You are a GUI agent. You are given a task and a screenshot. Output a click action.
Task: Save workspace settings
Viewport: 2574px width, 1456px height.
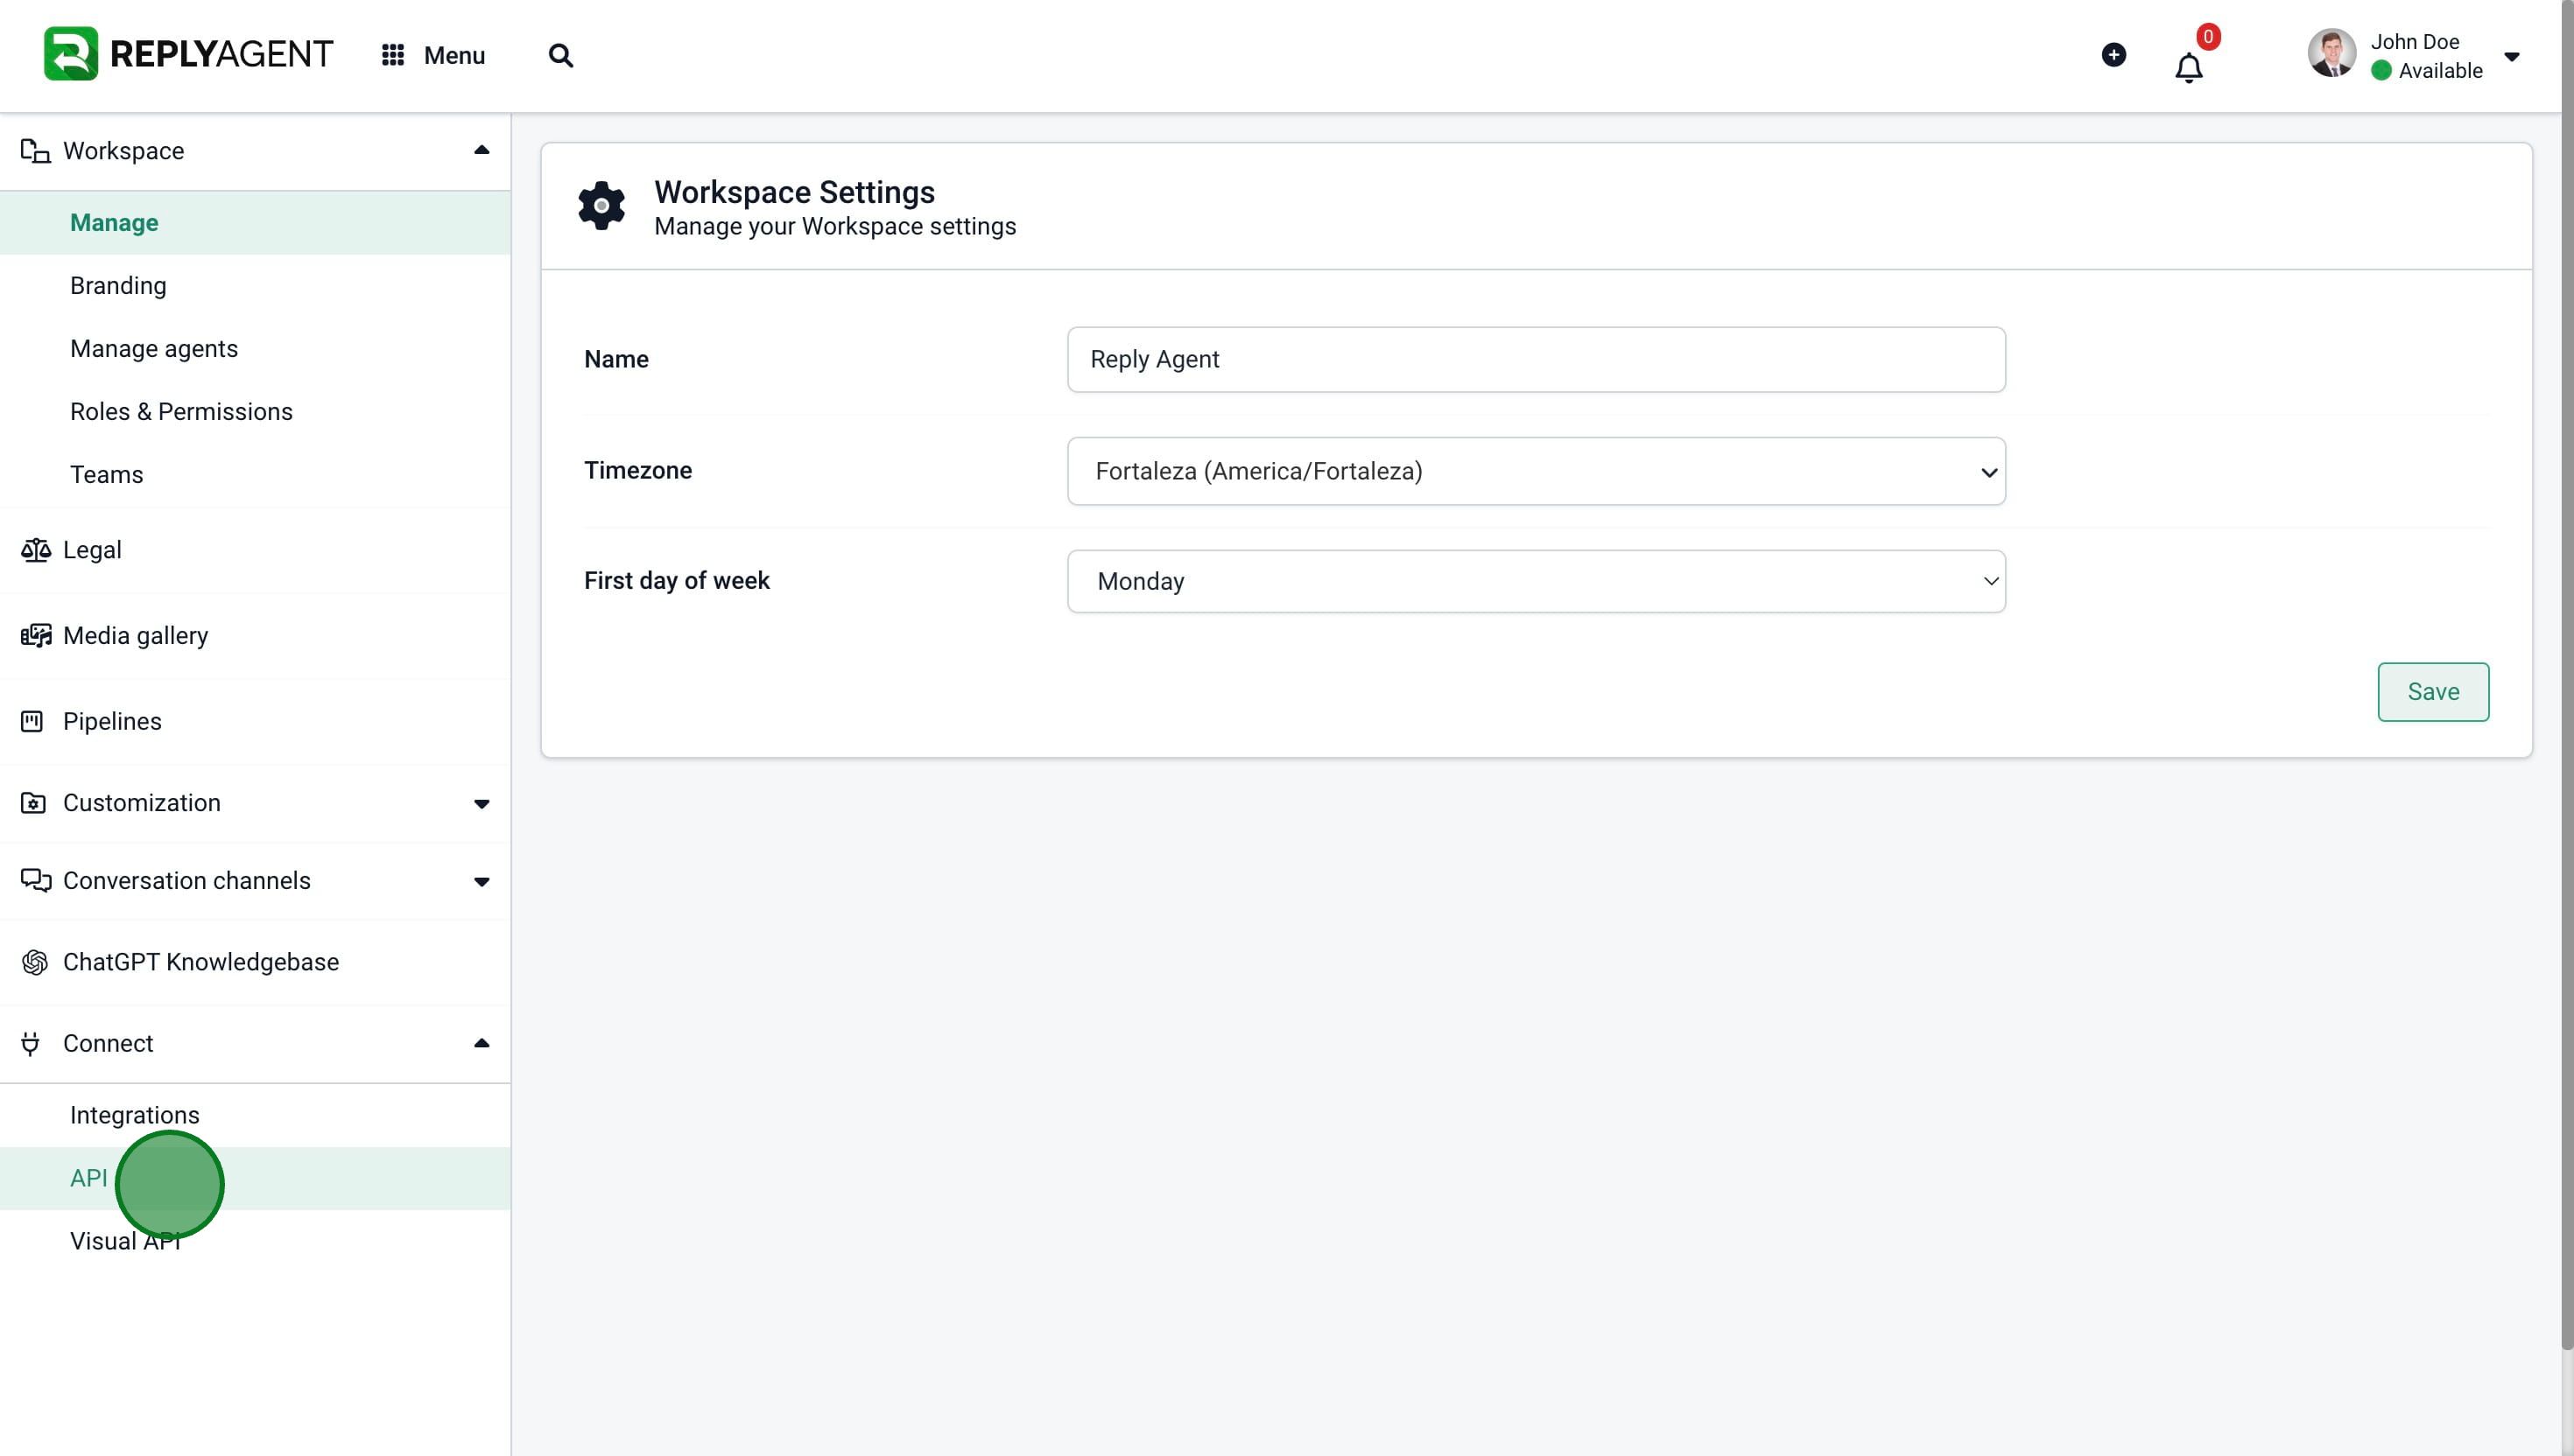[x=2433, y=692]
